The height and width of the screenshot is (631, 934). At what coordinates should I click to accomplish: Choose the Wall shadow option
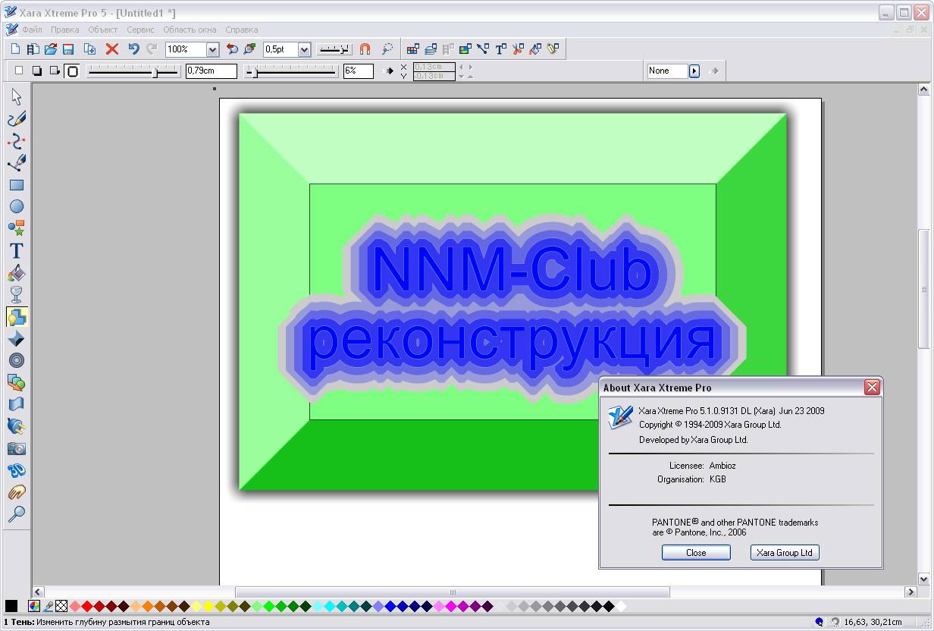point(37,71)
